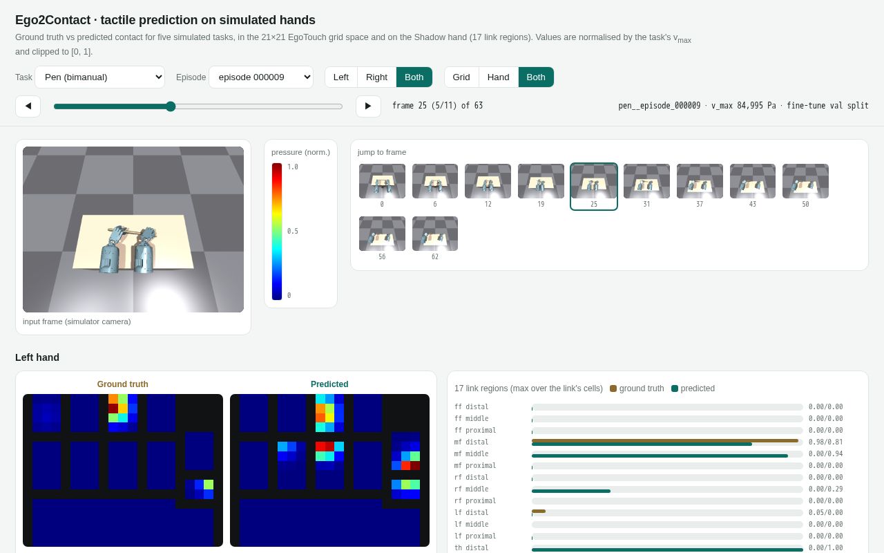Click the ground truth legend swatch
Image resolution: width=884 pixels, height=553 pixels.
(x=613, y=388)
